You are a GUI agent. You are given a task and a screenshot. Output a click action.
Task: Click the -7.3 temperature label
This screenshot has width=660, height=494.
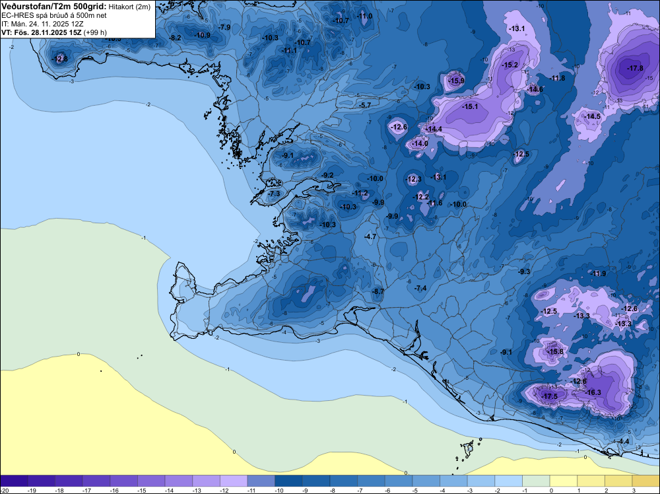tap(274, 194)
